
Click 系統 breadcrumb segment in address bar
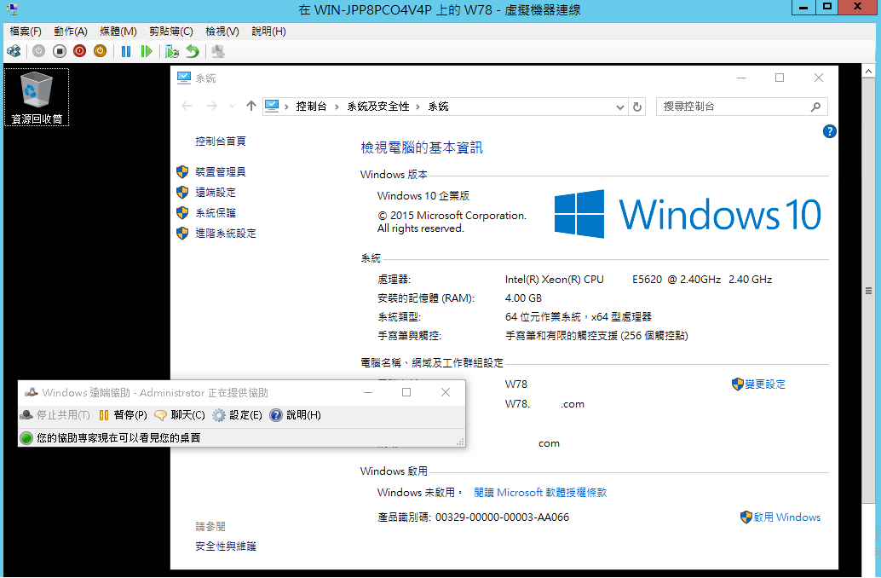[x=438, y=107]
